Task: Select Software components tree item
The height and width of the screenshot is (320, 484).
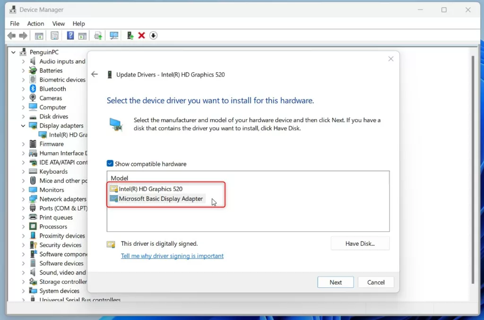Action: 63,254
